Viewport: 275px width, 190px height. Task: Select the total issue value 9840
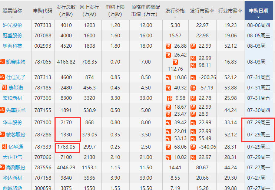coord(66,178)
